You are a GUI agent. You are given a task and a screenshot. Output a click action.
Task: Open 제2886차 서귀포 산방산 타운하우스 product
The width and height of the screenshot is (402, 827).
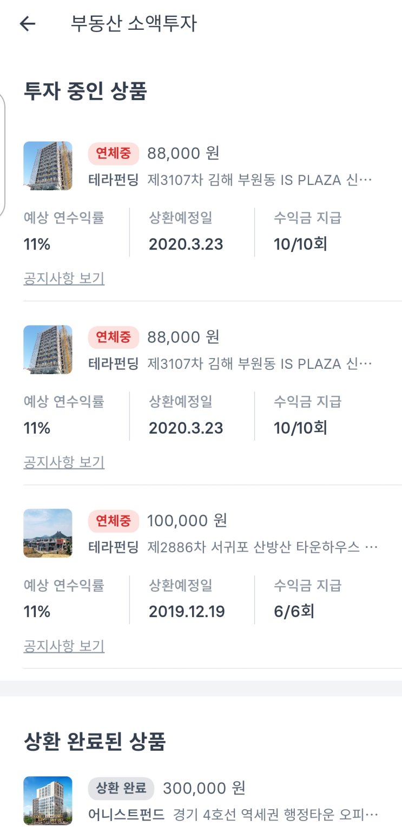(262, 547)
